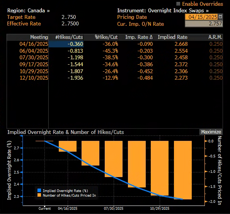Click the orange bar for 04/16/2025

(x=68, y=146)
